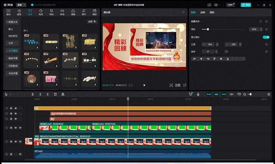The image size is (275, 164).
Task: Select 智能字幕 in the sidebar
Action: (x=13, y=58)
